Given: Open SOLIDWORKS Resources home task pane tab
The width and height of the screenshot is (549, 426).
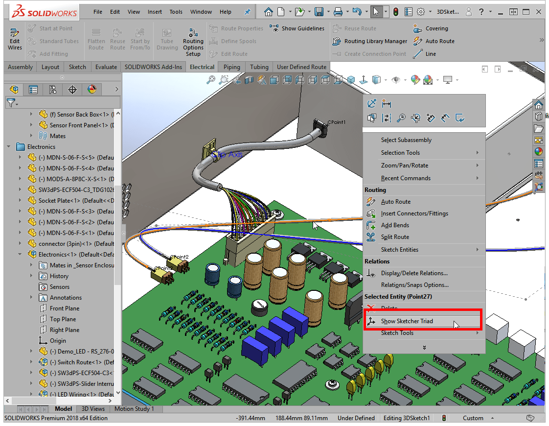Looking at the screenshot, I should tap(539, 105).
